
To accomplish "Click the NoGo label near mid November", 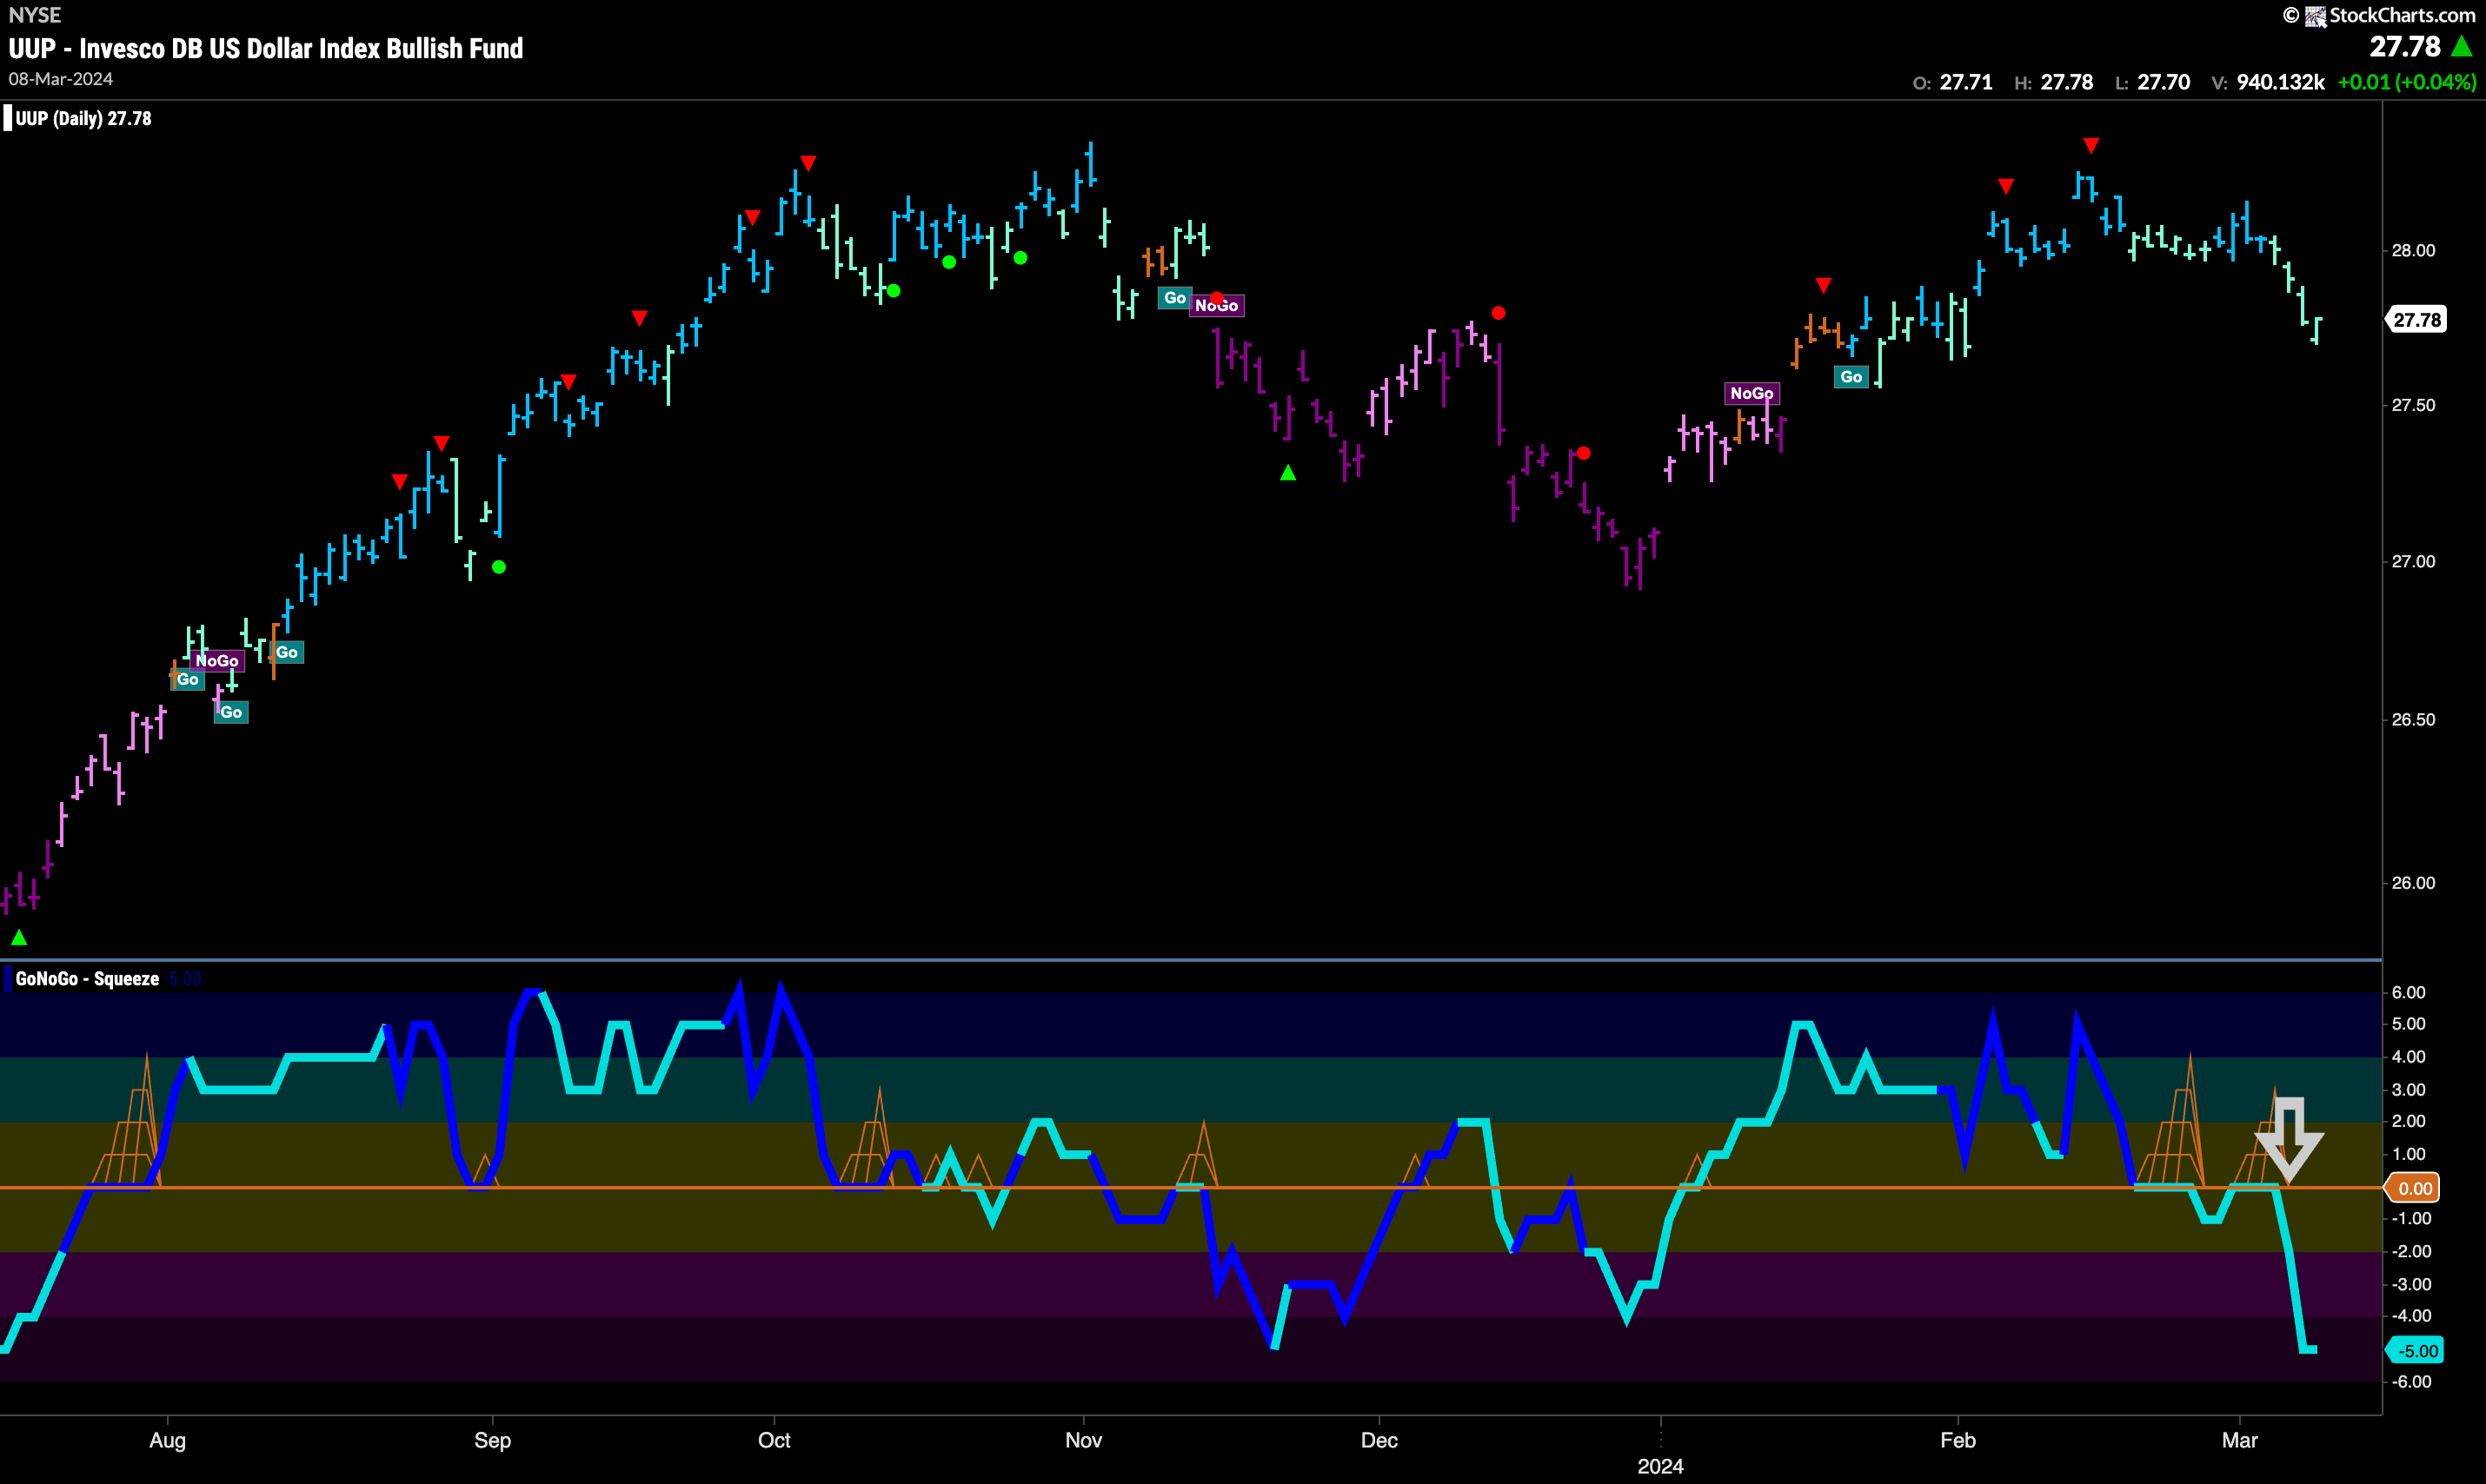I will [x=1217, y=306].
